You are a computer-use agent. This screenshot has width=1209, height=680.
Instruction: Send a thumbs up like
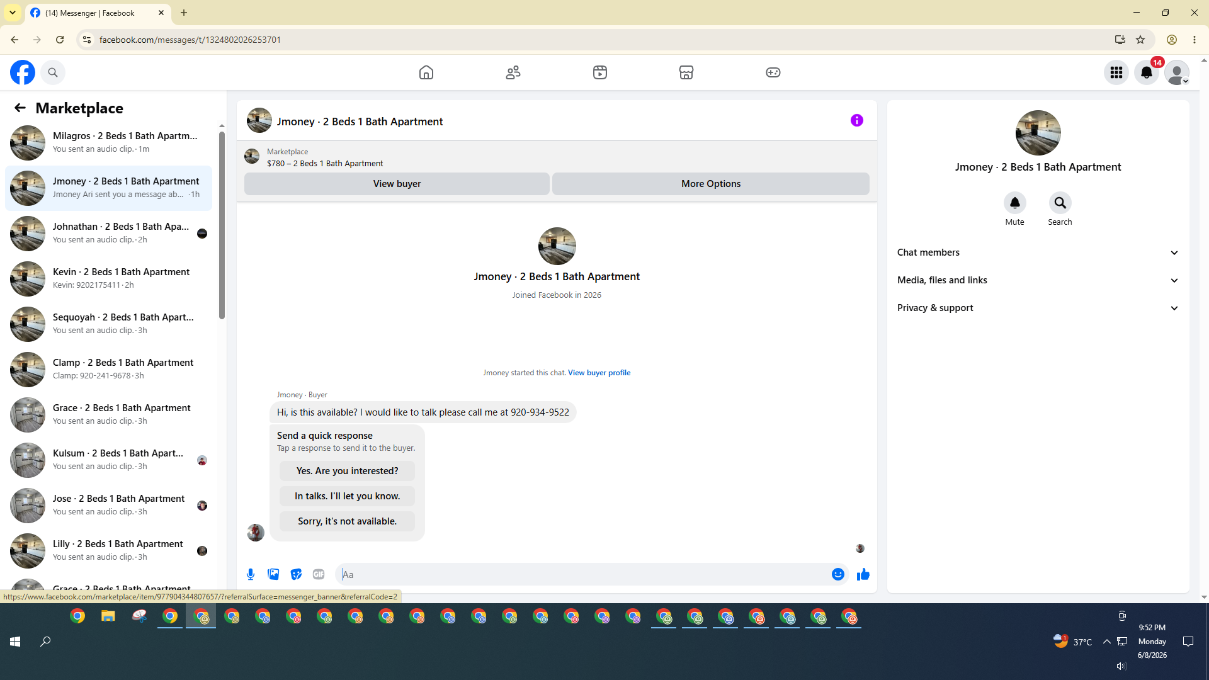click(863, 574)
